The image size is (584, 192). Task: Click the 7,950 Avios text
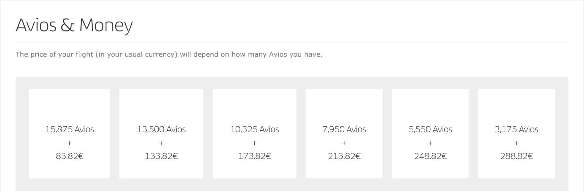pyautogui.click(x=344, y=129)
